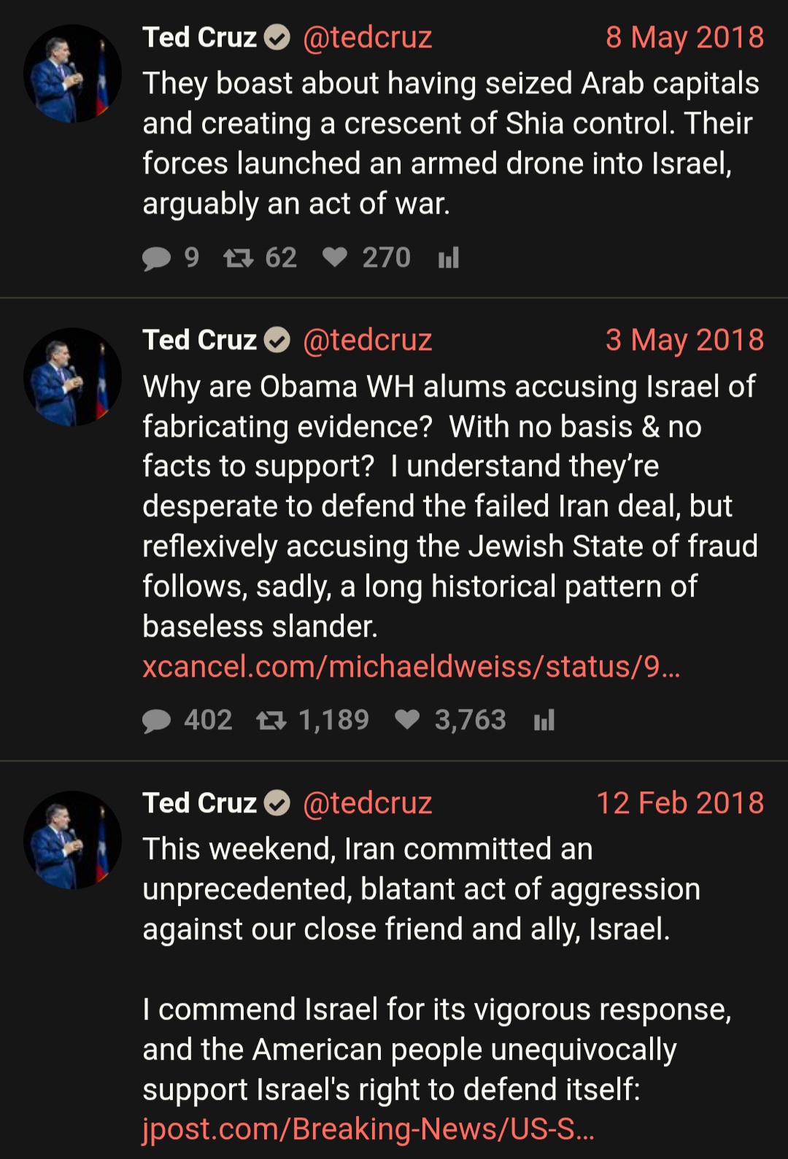Click heart icon with 3,763 likes

click(407, 720)
